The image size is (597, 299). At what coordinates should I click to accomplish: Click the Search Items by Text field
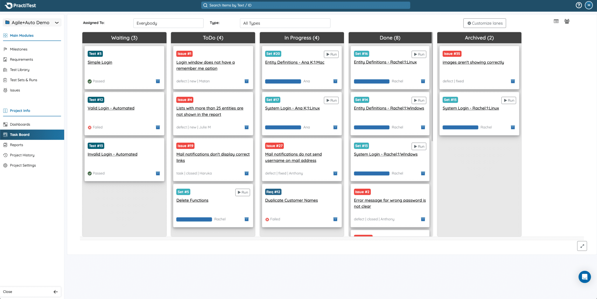coord(305,5)
